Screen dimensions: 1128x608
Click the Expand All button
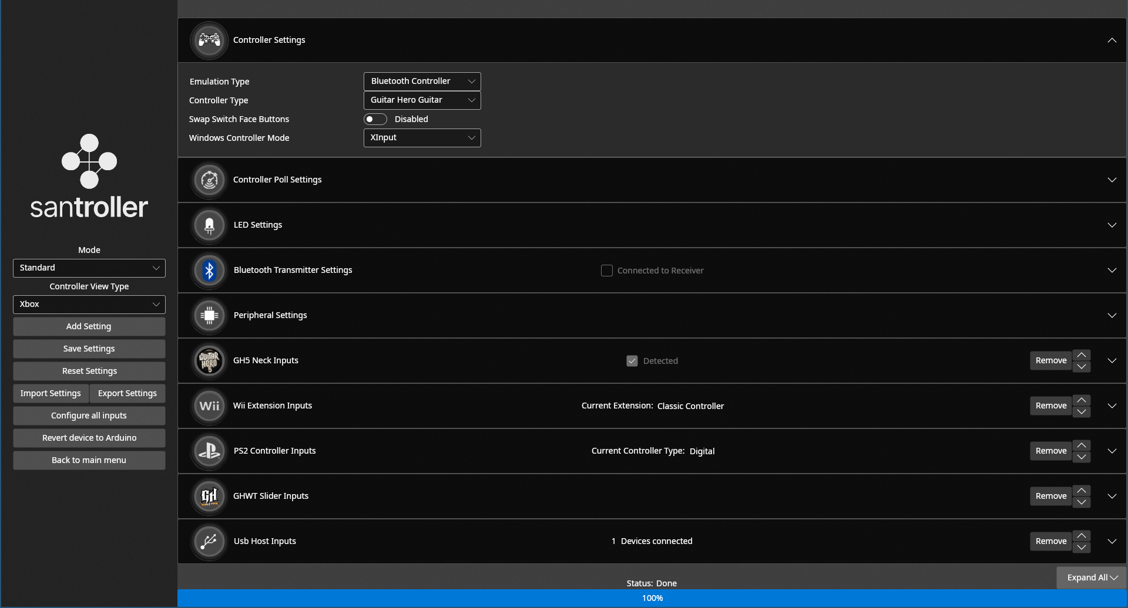click(1092, 577)
